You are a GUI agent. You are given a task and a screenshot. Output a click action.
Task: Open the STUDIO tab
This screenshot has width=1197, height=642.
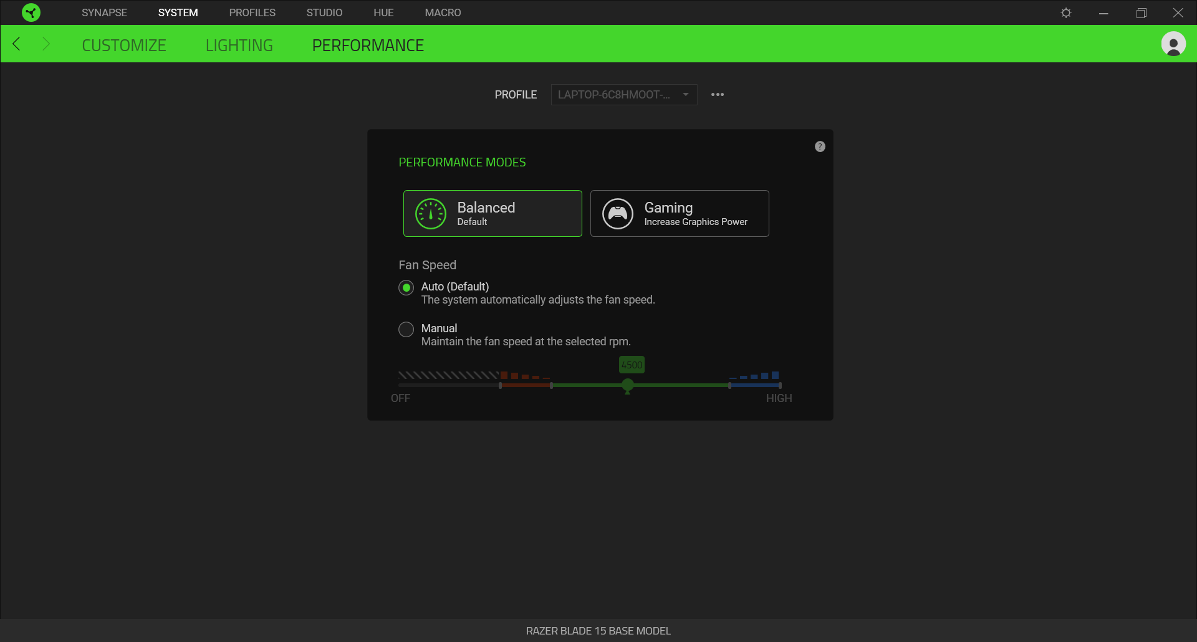[x=324, y=12]
